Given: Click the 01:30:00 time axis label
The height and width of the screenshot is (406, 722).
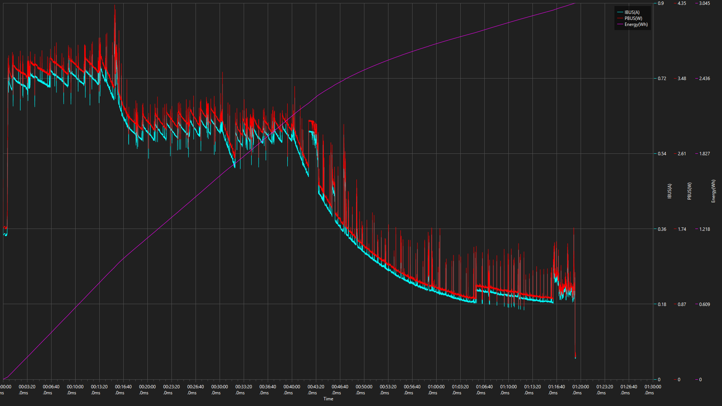Looking at the screenshot, I should tap(652, 387).
